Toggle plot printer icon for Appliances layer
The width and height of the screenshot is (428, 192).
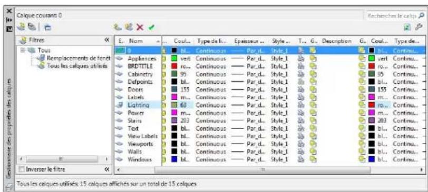point(300,58)
